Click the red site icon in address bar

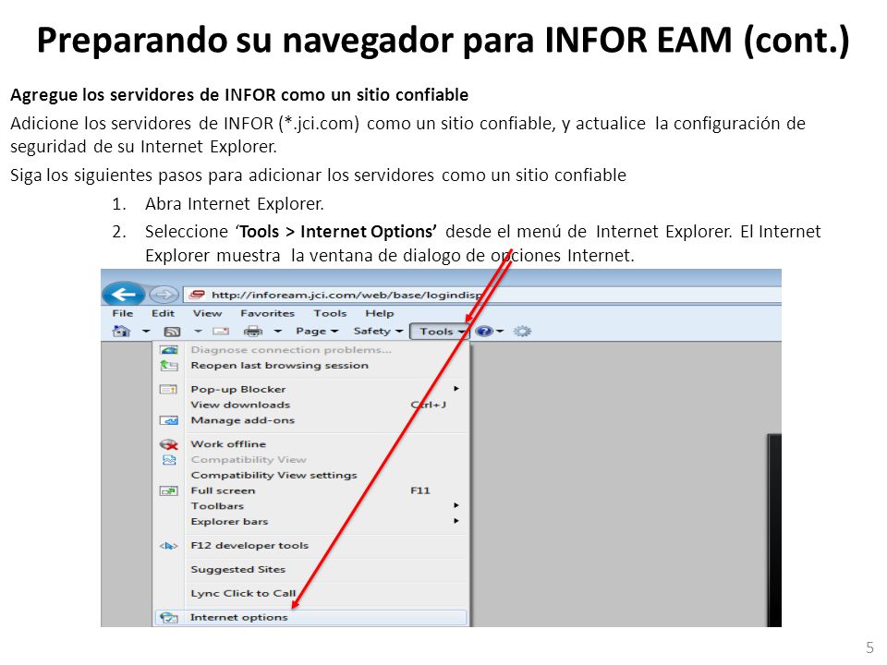(196, 295)
